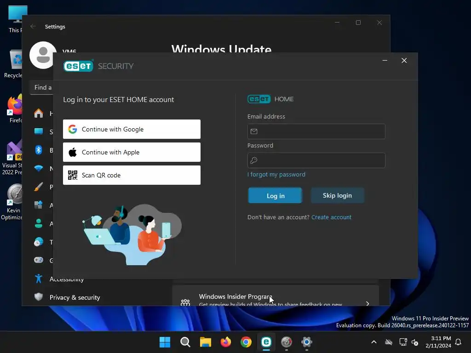
Task: Click the Log in button
Action: point(275,195)
